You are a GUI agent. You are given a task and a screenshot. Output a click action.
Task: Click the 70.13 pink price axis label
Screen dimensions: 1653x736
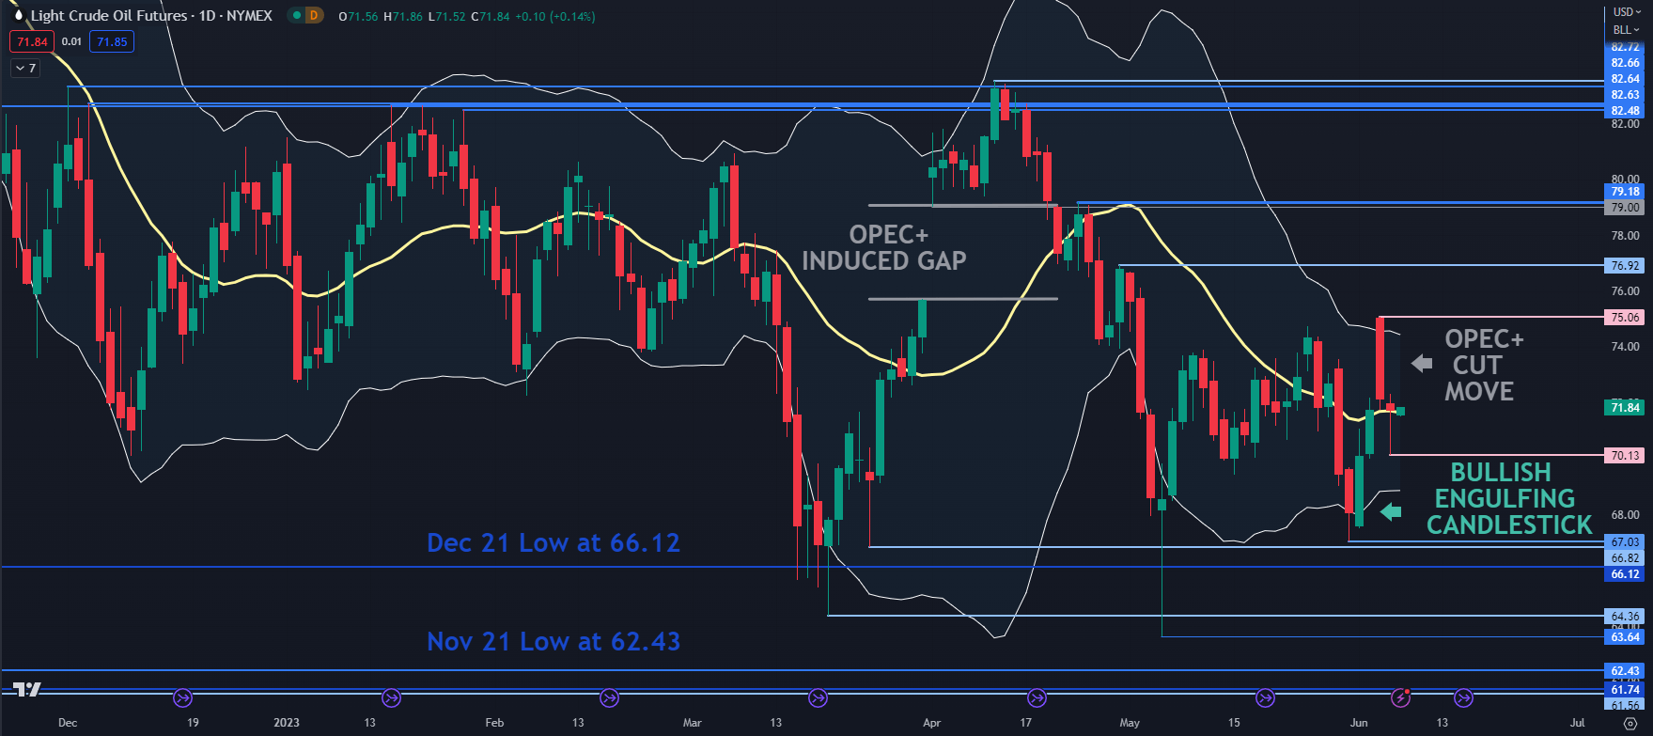(x=1625, y=455)
